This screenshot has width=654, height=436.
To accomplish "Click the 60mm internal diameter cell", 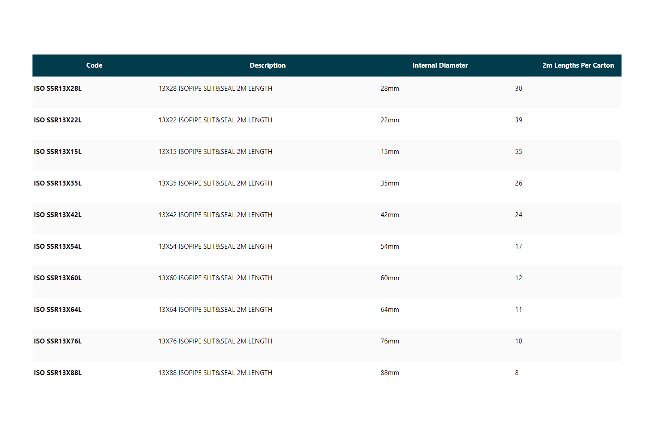I will coord(390,278).
